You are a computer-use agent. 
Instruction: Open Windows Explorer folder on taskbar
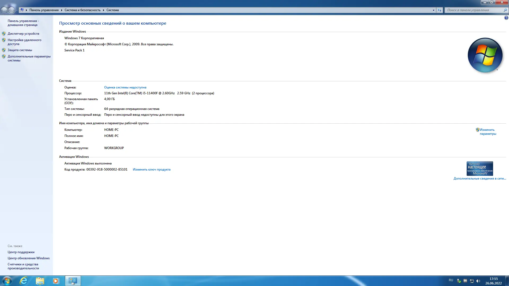click(x=40, y=281)
